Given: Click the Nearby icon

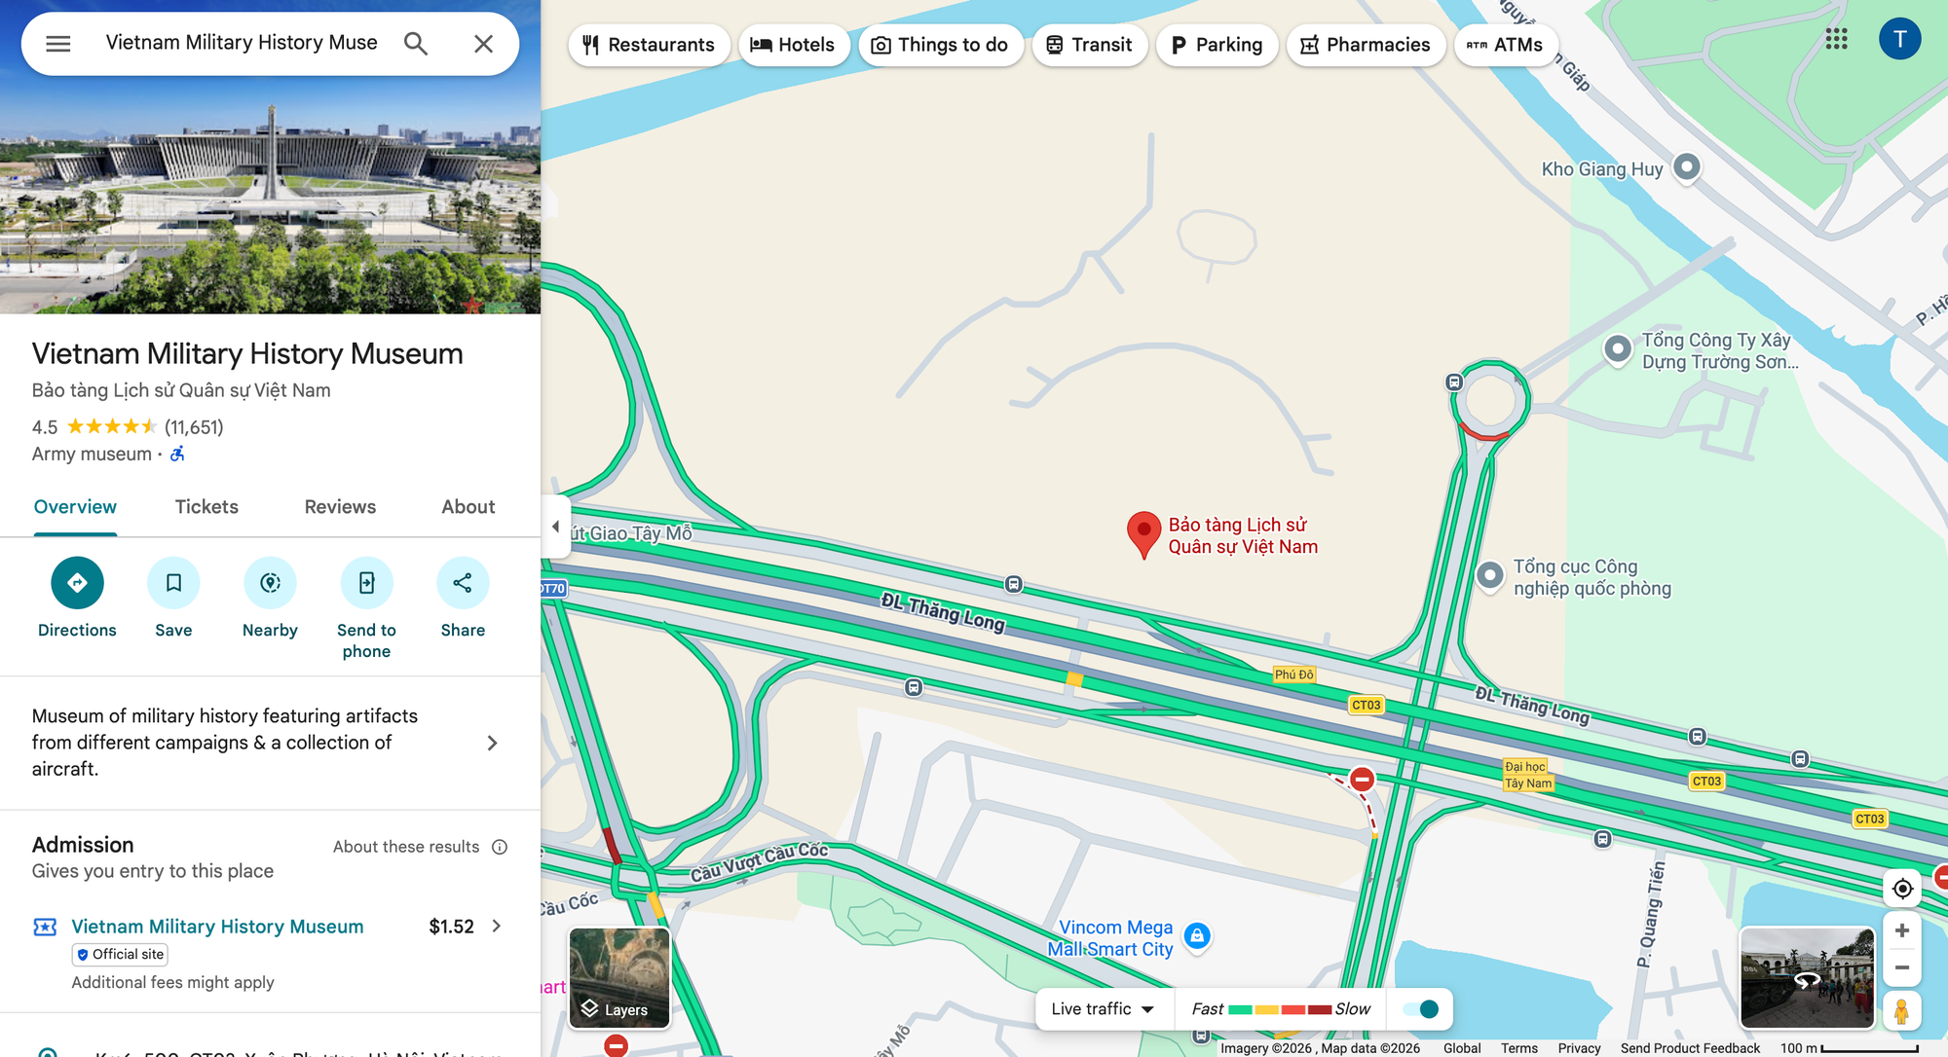Looking at the screenshot, I should tap(270, 583).
